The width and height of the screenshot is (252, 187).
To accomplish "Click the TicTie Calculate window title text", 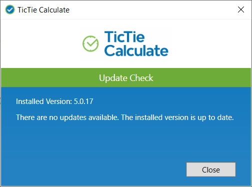I will [43, 10].
